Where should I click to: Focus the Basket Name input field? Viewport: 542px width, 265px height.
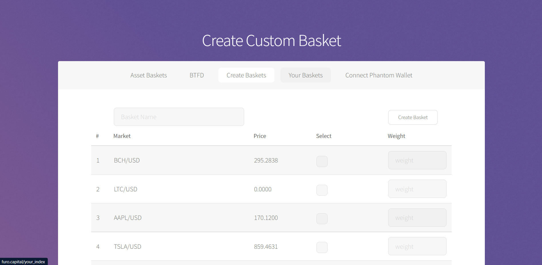[179, 117]
